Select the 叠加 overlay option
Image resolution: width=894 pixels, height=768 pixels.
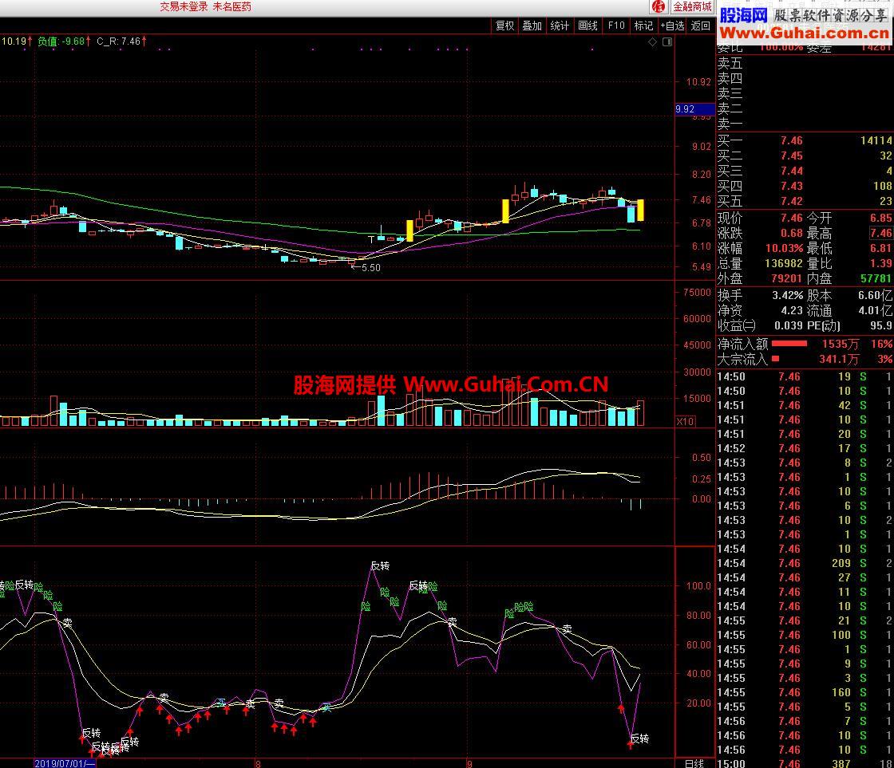pos(532,26)
